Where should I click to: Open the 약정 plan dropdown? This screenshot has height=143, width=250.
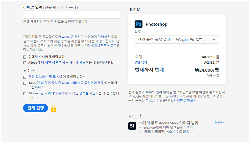click(177, 39)
